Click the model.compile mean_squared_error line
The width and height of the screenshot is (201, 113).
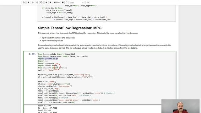[69, 100]
